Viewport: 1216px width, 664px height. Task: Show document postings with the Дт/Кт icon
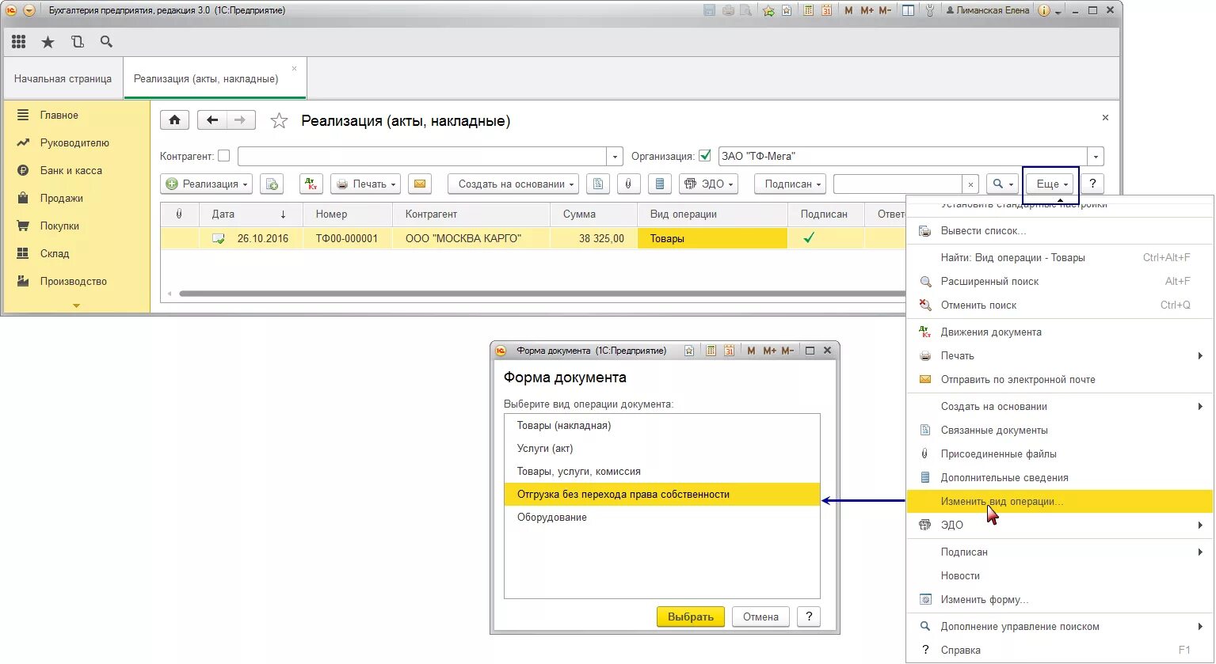[311, 184]
